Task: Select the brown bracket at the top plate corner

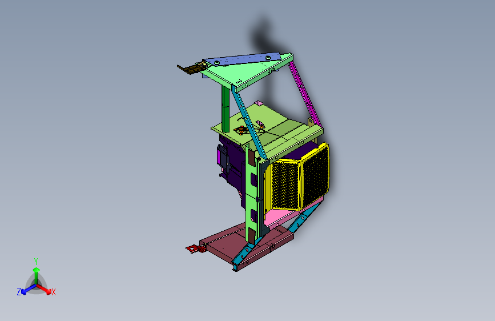Action: (x=191, y=68)
